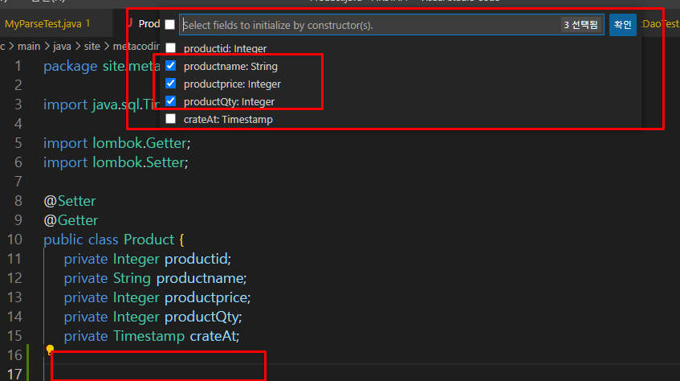
Task: Click the @Setter annotation text
Action: click(70, 201)
